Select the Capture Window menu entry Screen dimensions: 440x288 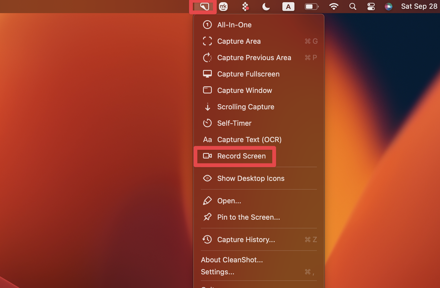coord(244,90)
